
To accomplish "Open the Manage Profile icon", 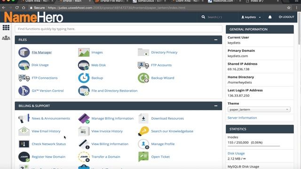I will pos(143,144).
